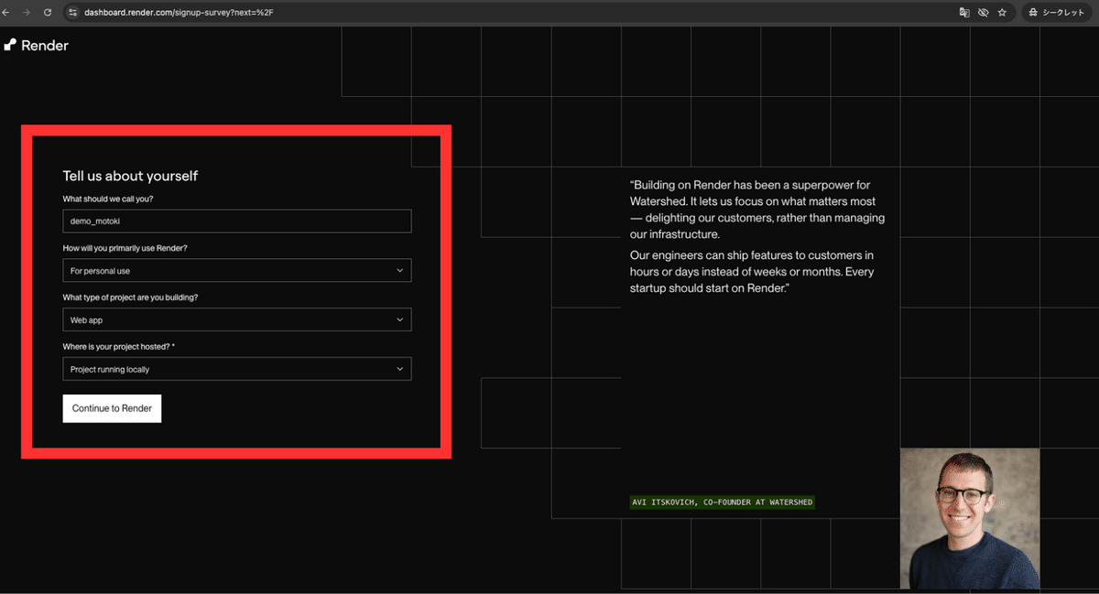1099x594 pixels.
Task: Open the 'For personal use' dropdown
Action: [x=237, y=271]
